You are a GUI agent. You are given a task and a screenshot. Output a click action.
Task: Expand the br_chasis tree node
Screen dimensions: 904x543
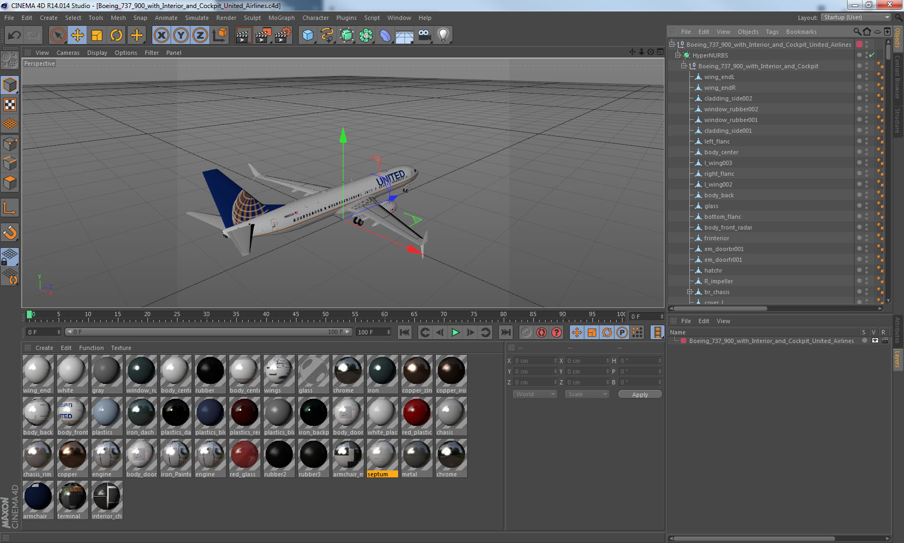(690, 292)
